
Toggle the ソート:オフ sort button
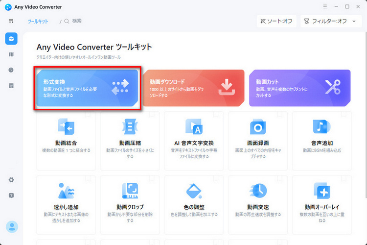click(x=276, y=22)
